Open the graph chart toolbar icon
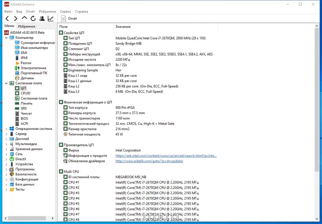 coord(51,18)
